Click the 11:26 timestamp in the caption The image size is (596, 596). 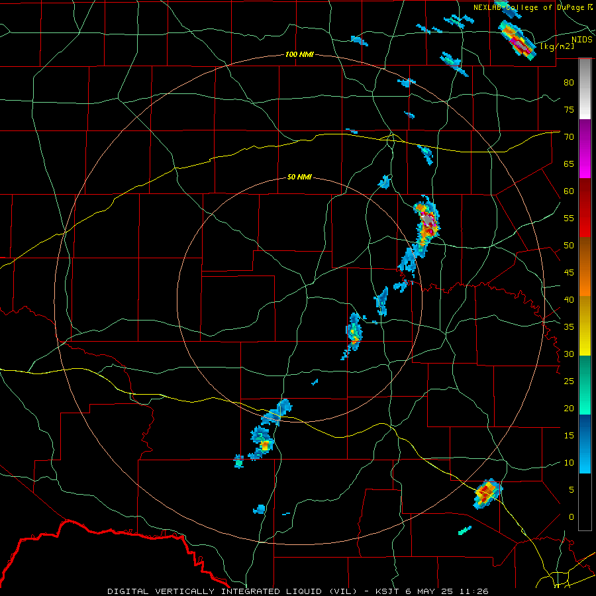coord(475,591)
